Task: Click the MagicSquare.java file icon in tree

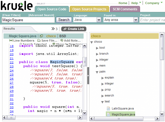Action: [x=108, y=114]
